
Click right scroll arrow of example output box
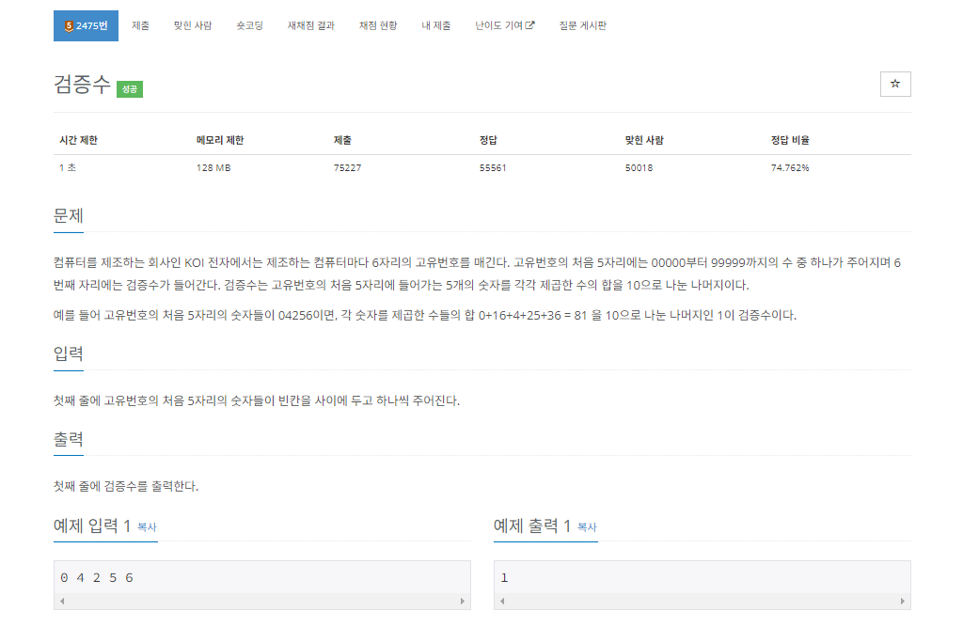902,601
